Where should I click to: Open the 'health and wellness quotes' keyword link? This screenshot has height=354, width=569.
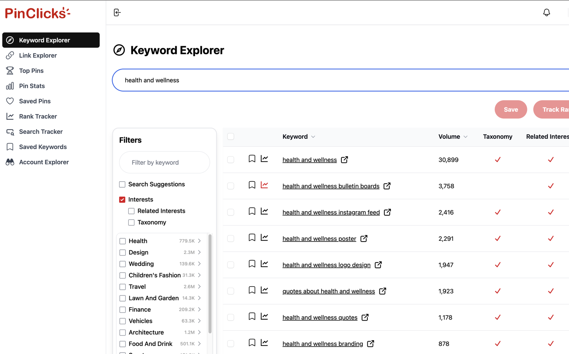(319, 317)
